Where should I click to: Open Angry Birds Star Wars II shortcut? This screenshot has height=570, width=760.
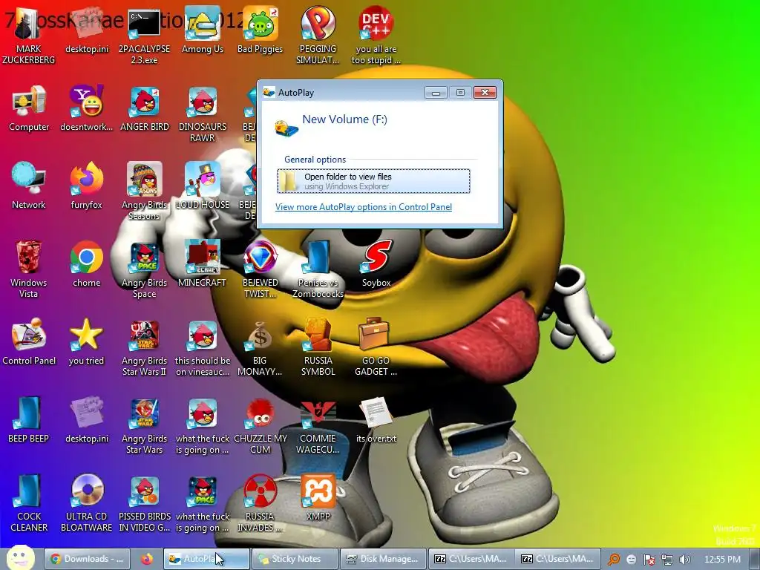tap(144, 347)
